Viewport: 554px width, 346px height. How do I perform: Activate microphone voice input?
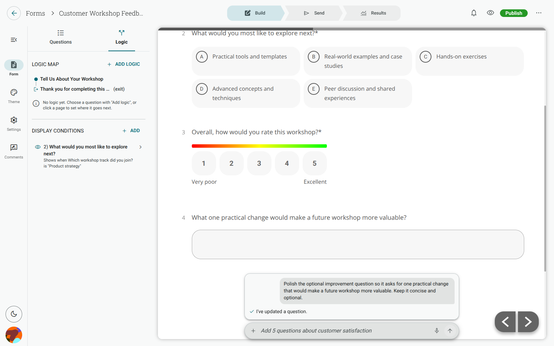[437, 331]
